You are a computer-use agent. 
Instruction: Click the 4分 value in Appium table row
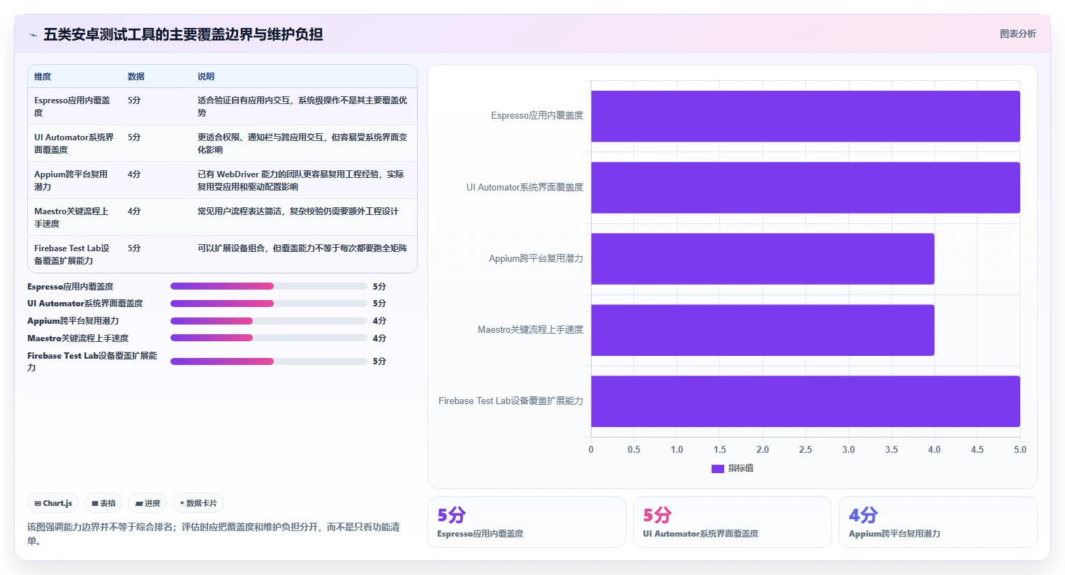point(134,174)
